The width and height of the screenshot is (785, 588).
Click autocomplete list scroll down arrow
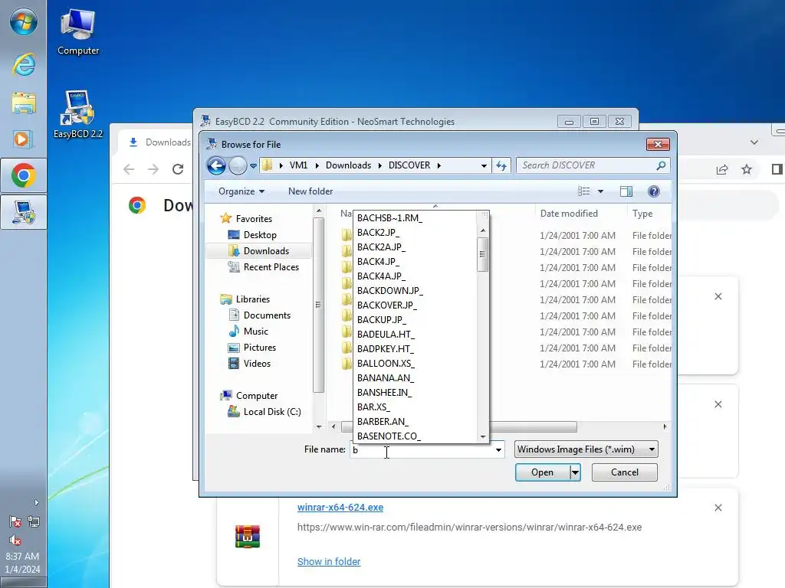[x=483, y=436]
